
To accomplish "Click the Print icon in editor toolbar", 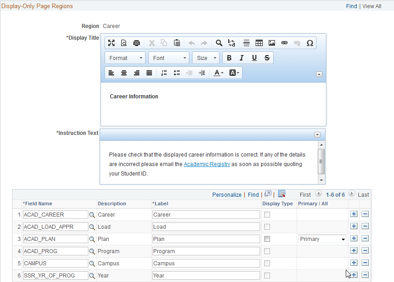I will (137, 43).
